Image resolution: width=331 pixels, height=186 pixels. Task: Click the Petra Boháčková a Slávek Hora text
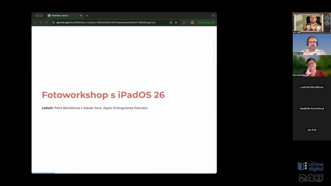pos(78,108)
